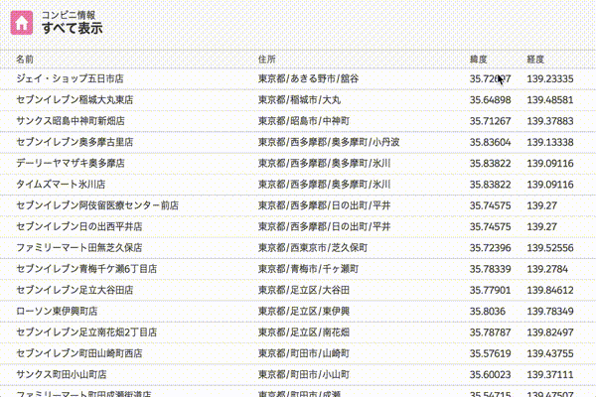The width and height of the screenshot is (596, 397).
Task: Click latitude value 35.72396
Action: 491,248
